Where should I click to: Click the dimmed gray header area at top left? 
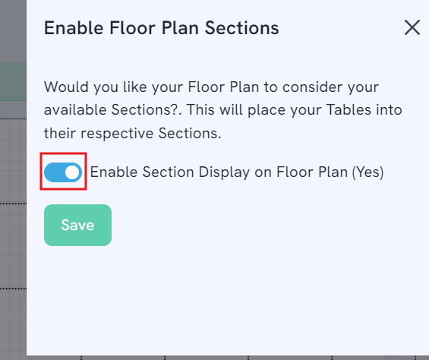13,30
